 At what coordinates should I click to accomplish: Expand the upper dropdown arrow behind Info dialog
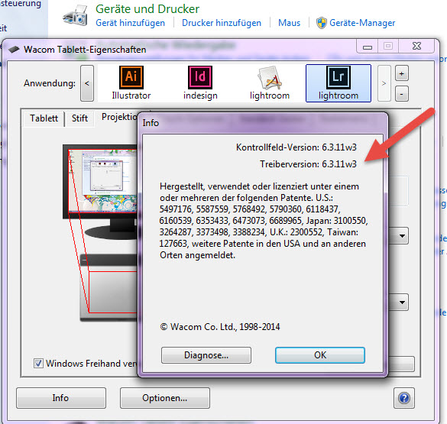click(x=402, y=236)
